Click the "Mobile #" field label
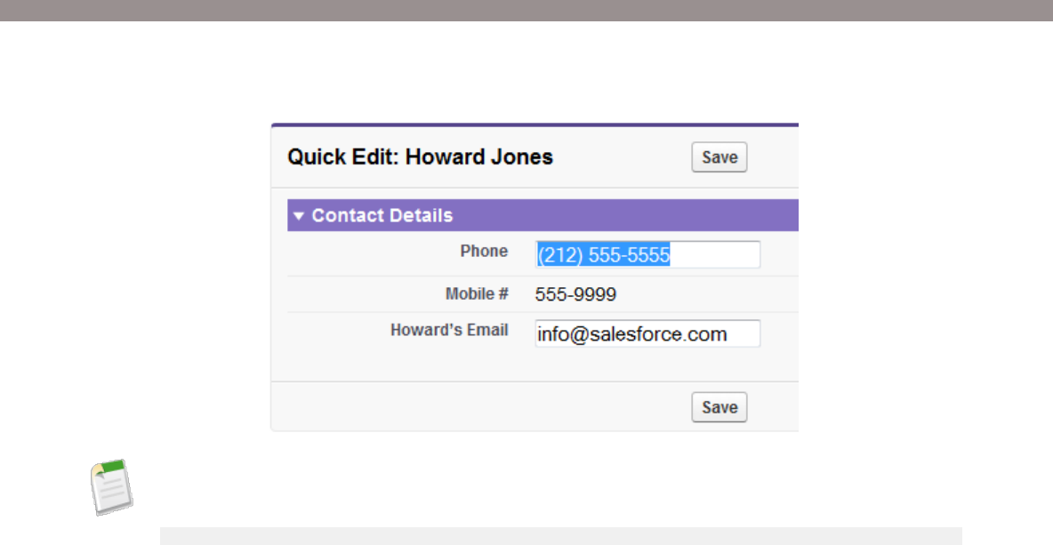The width and height of the screenshot is (1053, 545). pyautogui.click(x=477, y=293)
